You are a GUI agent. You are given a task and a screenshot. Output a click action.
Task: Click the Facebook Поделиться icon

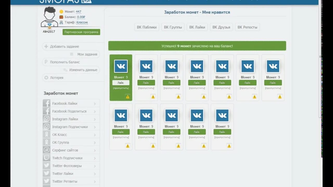pyautogui.click(x=47, y=111)
